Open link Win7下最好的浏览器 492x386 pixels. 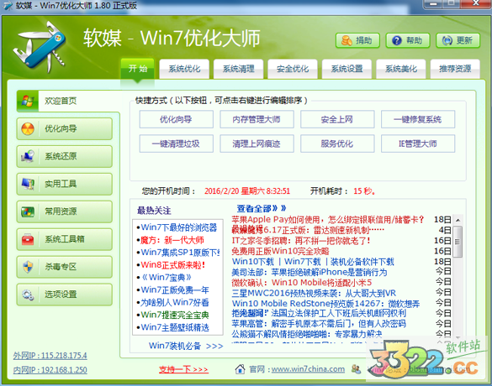click(x=178, y=227)
